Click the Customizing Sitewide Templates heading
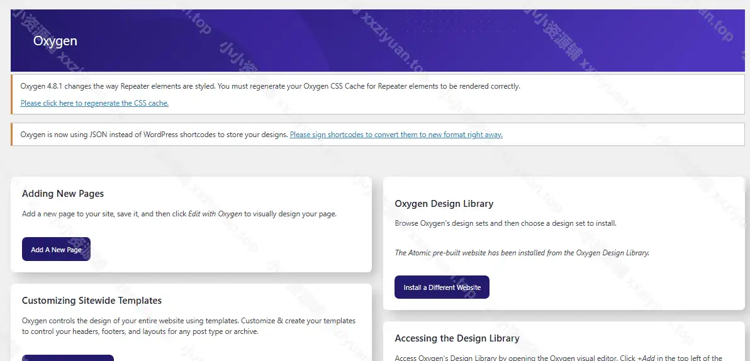 click(x=92, y=301)
